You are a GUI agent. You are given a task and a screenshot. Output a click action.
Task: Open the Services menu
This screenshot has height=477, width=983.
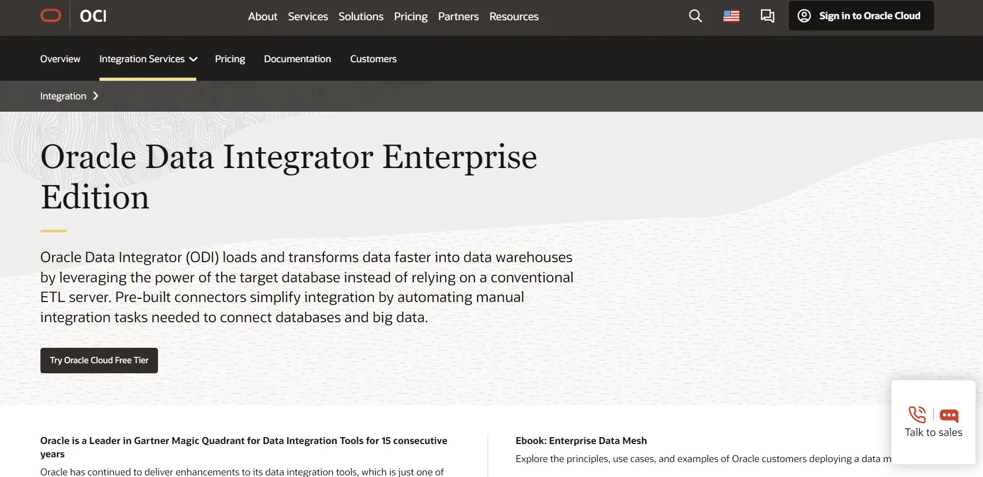pyautogui.click(x=308, y=16)
